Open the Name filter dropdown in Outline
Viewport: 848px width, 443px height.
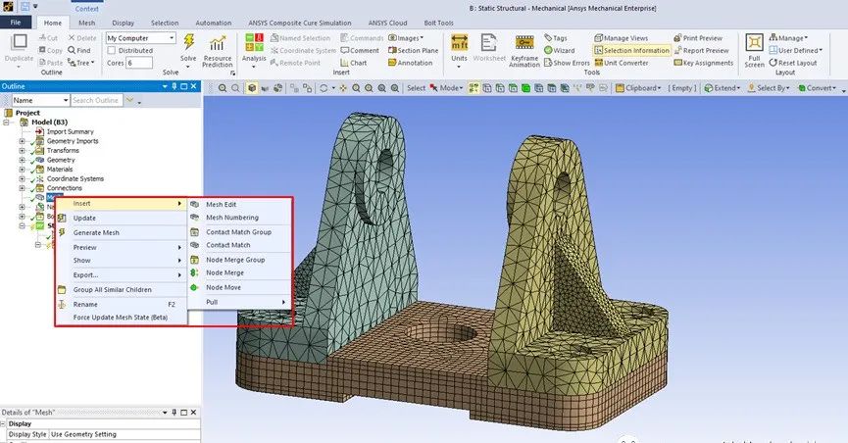click(x=41, y=101)
